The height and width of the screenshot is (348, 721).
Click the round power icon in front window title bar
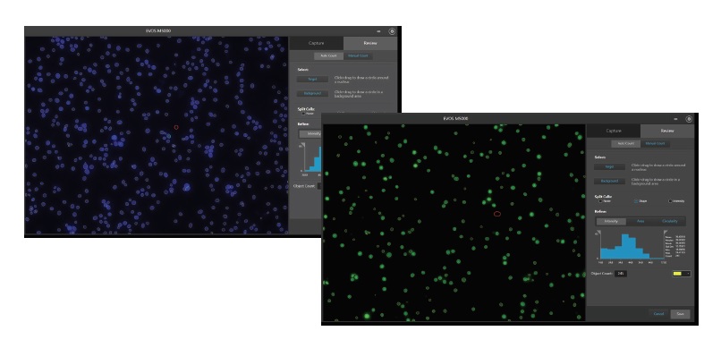[689, 119]
